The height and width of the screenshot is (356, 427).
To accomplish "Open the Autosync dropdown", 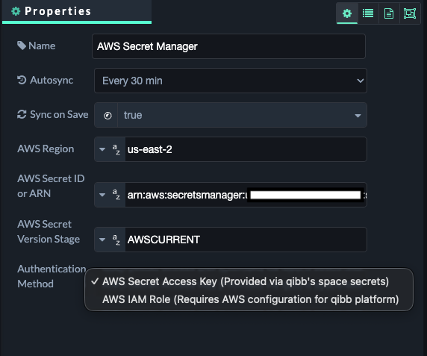I will [x=231, y=81].
